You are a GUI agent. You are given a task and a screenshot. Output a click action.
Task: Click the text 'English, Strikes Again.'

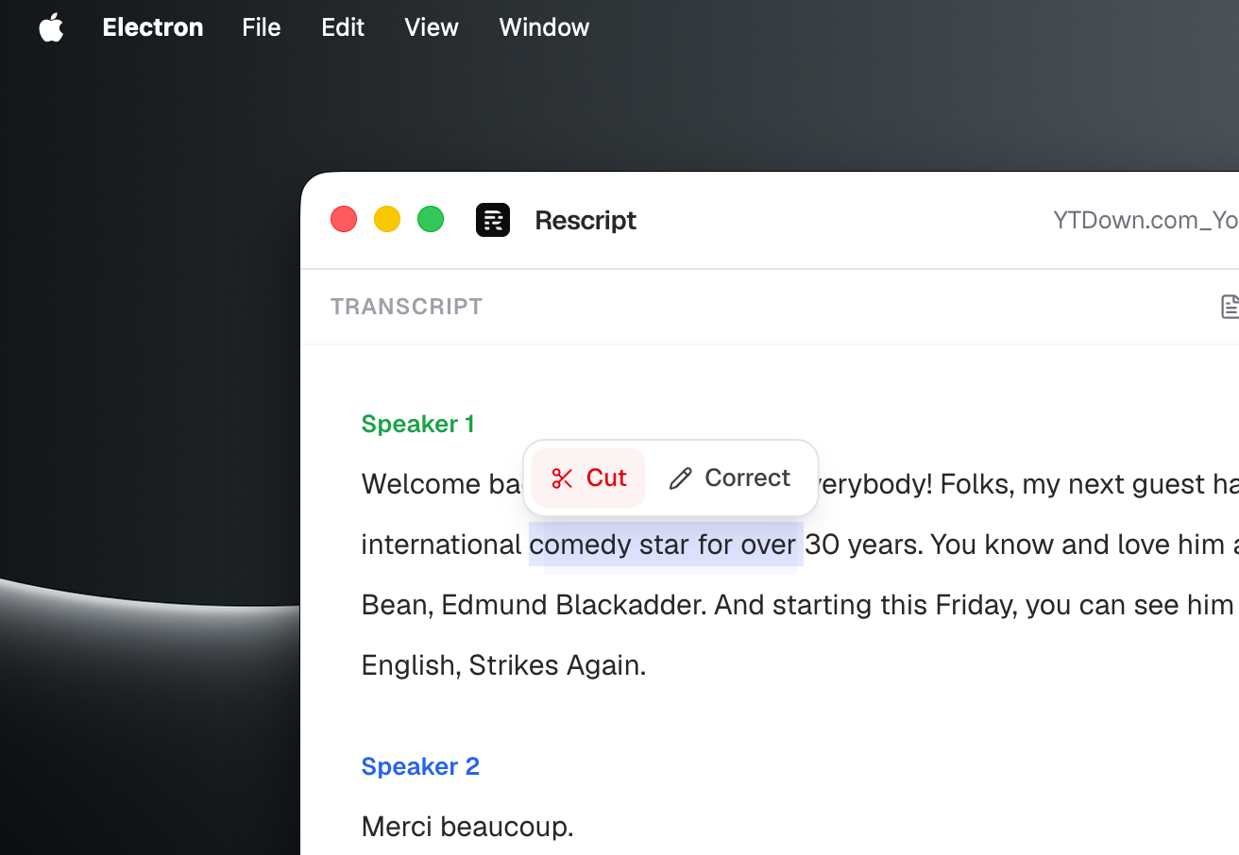pos(503,665)
